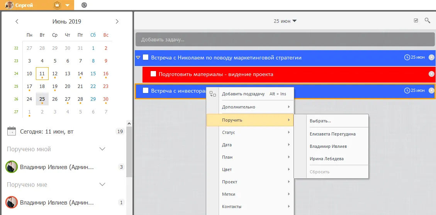Select June 19 in the calendar
Screen dimensions: 436x215
click(x=55, y=86)
